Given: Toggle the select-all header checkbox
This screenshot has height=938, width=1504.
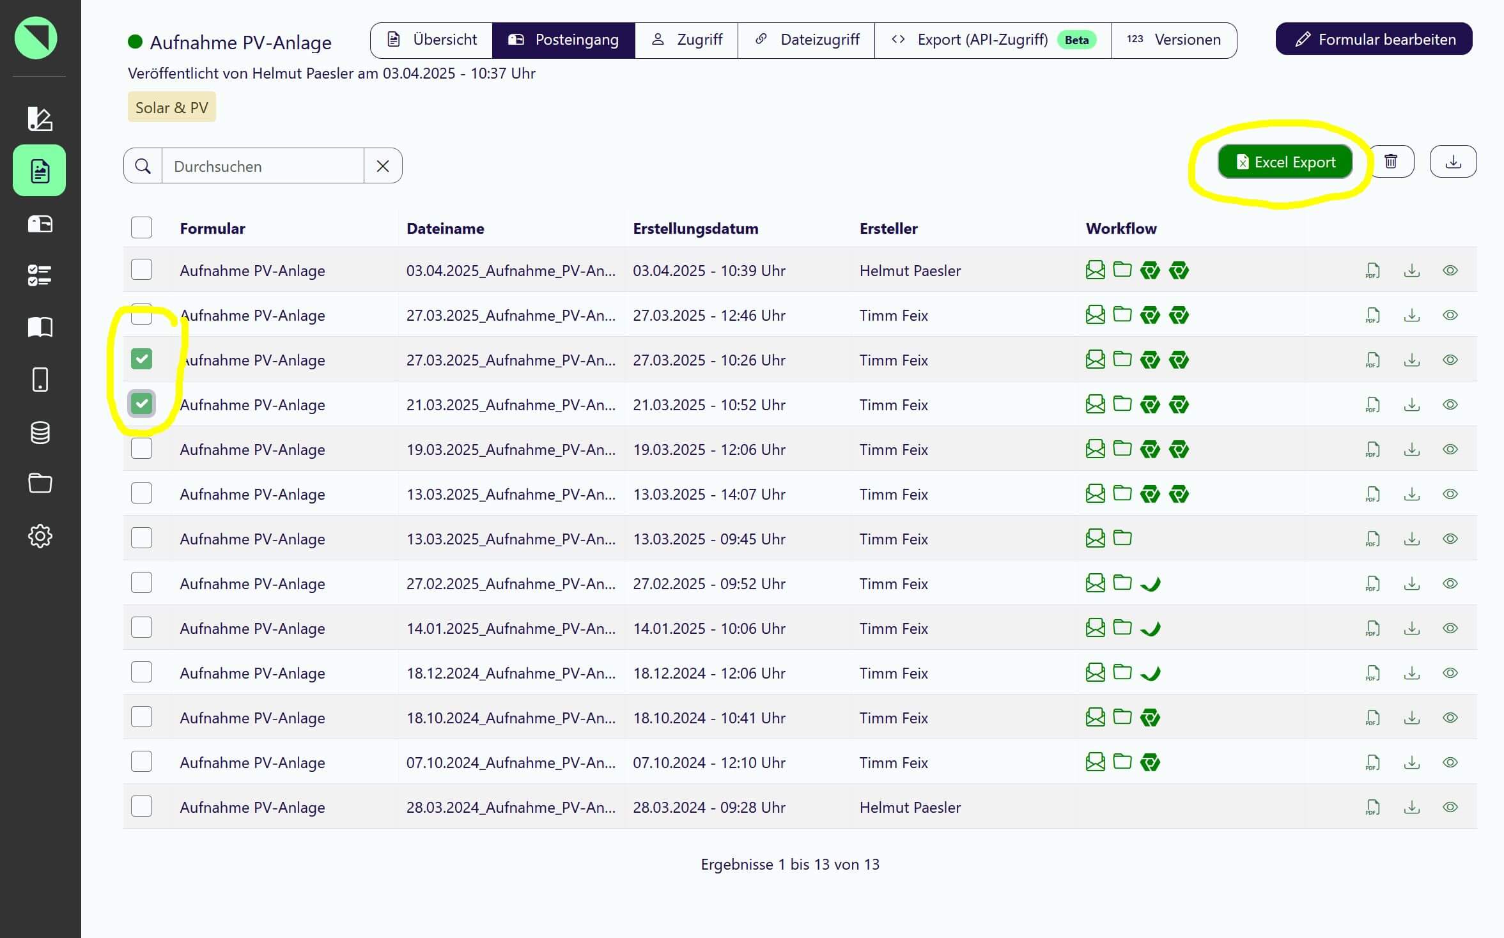Looking at the screenshot, I should tap(141, 227).
